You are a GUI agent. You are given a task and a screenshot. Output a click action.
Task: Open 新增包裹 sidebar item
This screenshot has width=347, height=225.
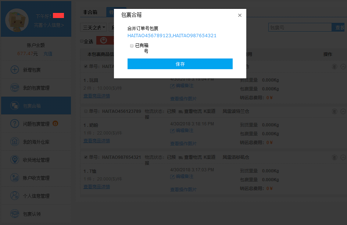coord(36,70)
